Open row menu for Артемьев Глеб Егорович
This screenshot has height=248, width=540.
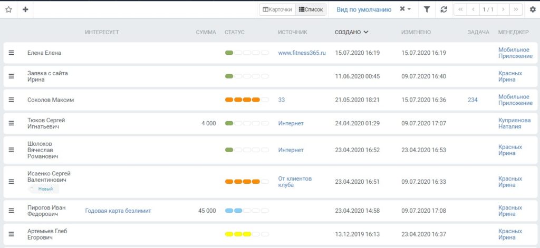click(x=12, y=234)
